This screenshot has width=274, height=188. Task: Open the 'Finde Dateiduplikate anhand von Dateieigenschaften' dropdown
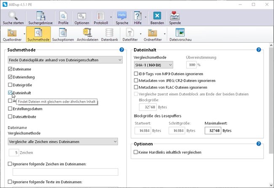[65, 60]
